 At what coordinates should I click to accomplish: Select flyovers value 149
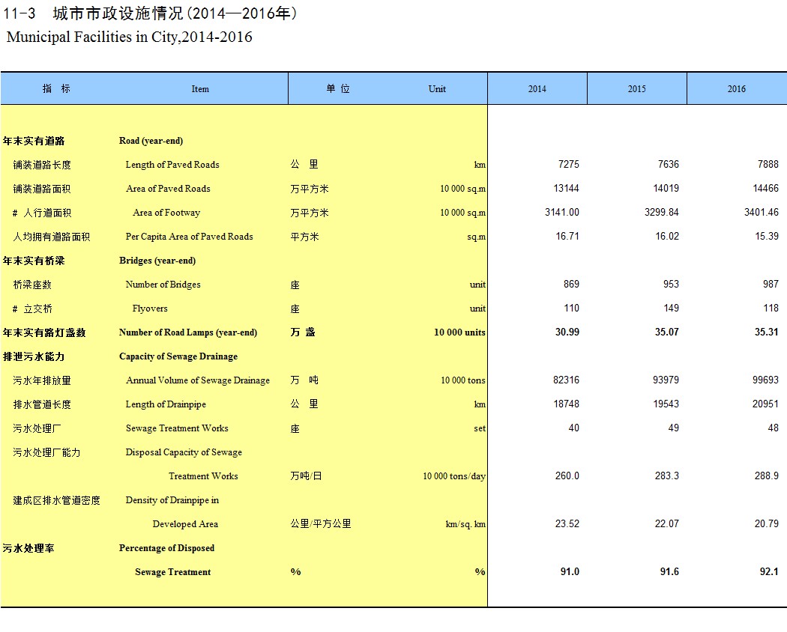click(671, 309)
